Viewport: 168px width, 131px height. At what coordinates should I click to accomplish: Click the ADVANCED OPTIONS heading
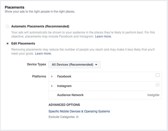(x=64, y=105)
